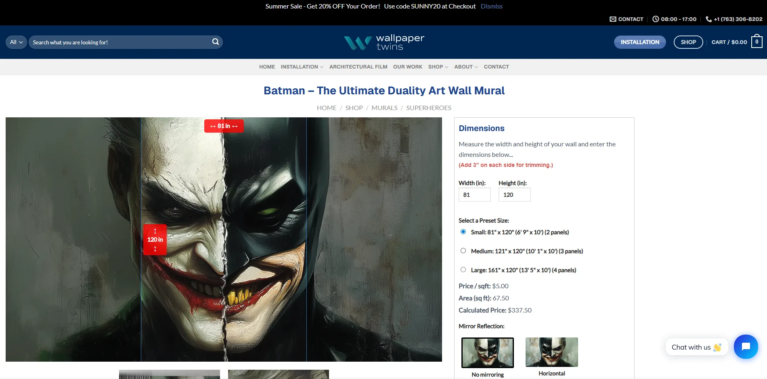
Task: Click the phone number icon
Action: [708, 19]
